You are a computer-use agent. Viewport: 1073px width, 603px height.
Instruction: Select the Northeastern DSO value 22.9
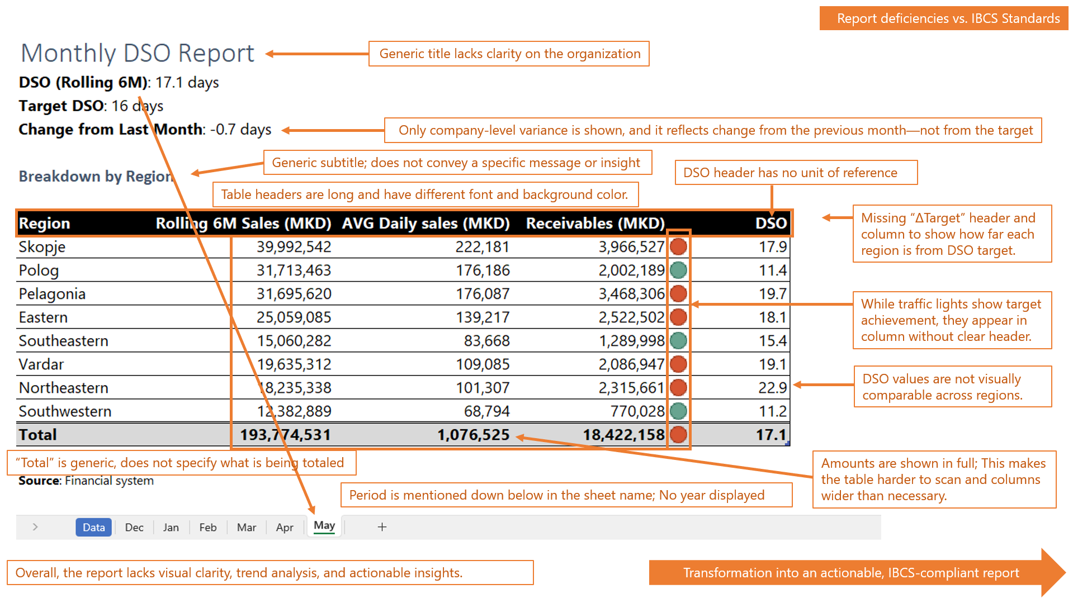[x=772, y=387]
